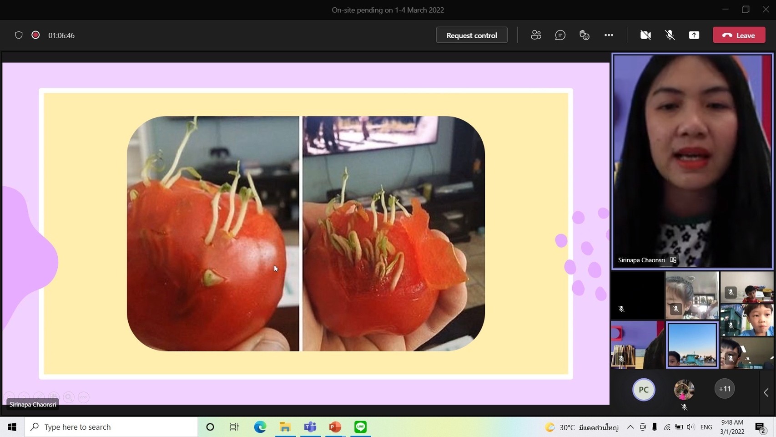Collapse the participant gallery with the chevron

tap(766, 392)
